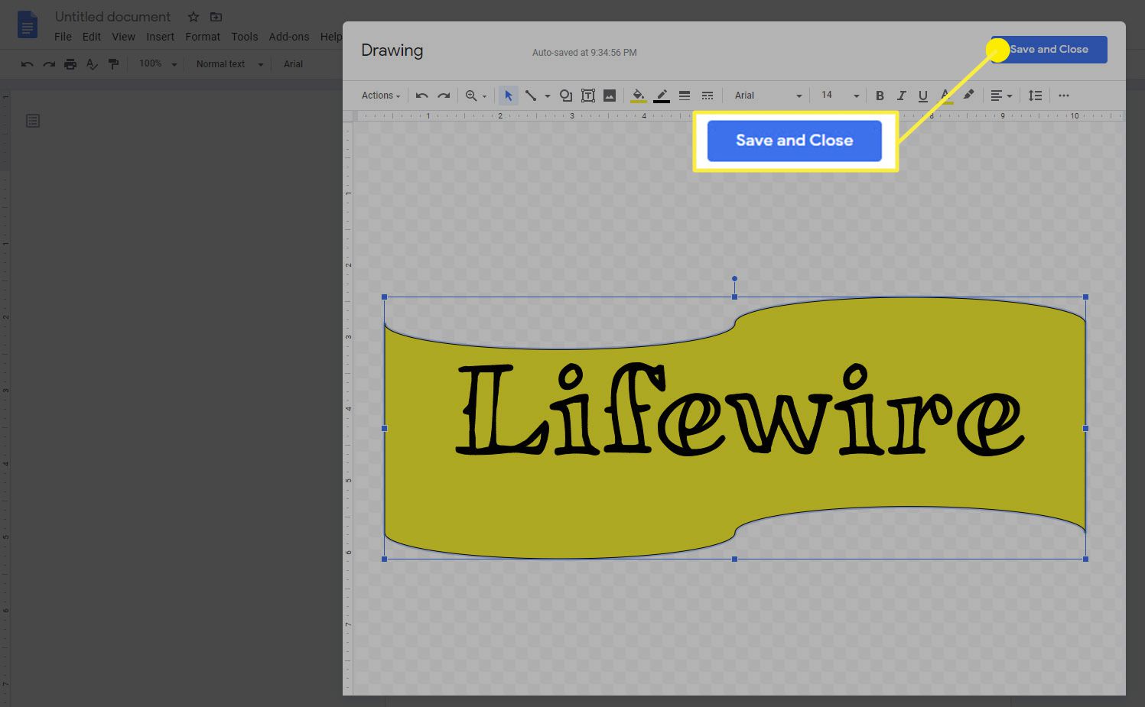Open the Normal text style dropdown
Viewport: 1145px width, 707px height.
point(229,64)
